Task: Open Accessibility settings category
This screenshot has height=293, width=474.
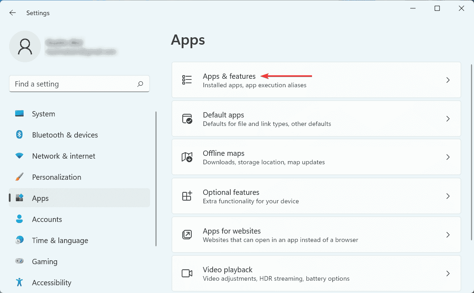Action: 80,283
